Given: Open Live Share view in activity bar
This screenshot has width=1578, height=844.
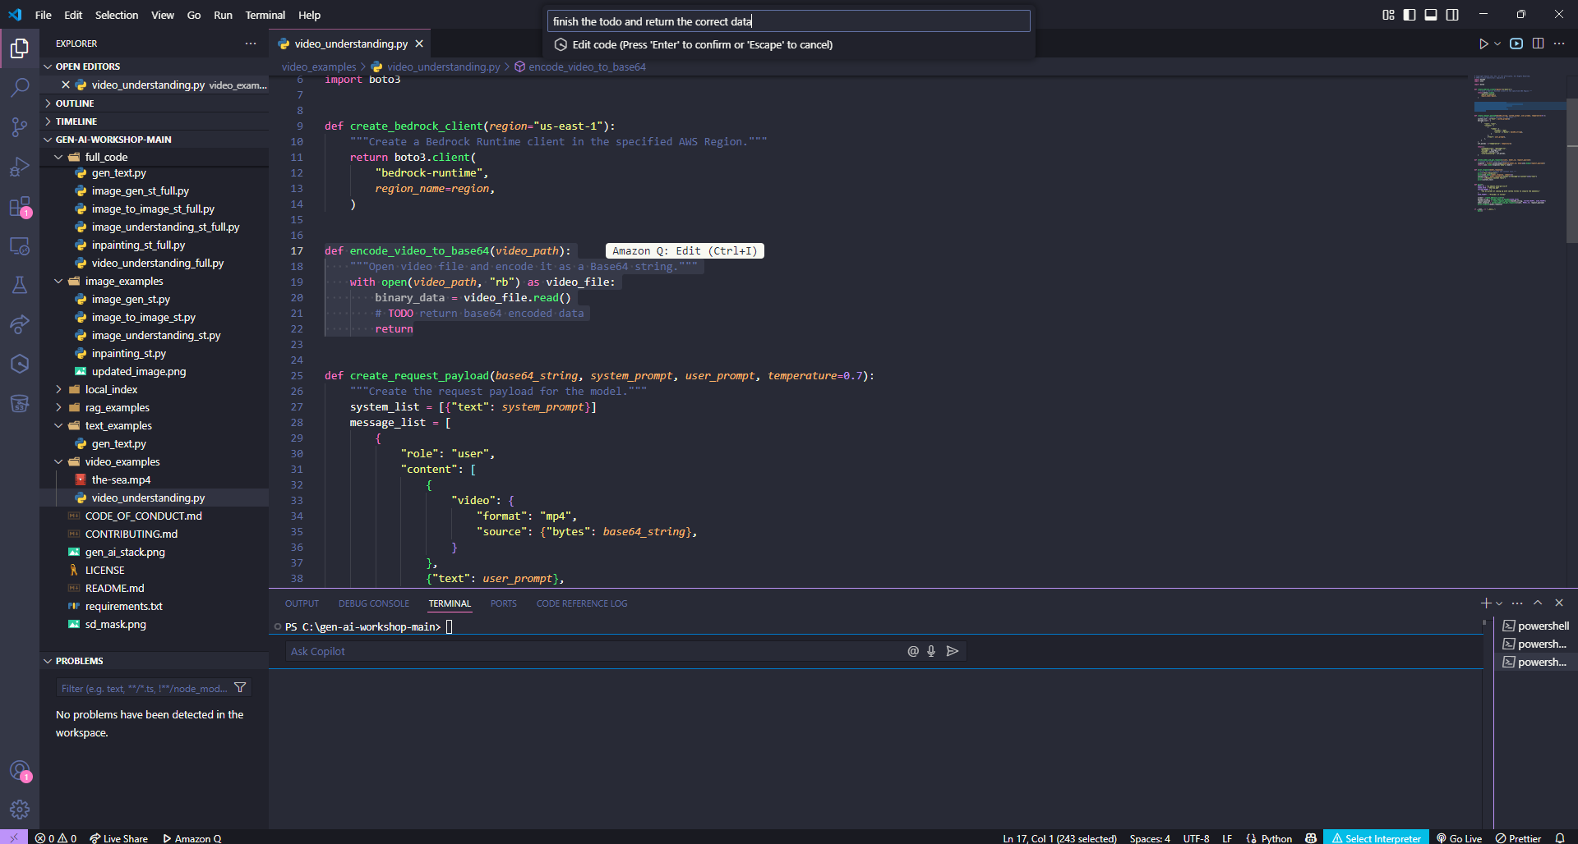Looking at the screenshot, I should tap(20, 324).
